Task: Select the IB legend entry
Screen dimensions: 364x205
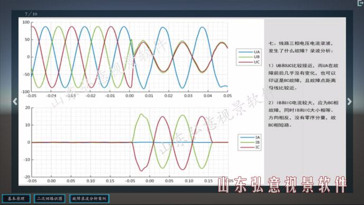Action: [x=250, y=142]
